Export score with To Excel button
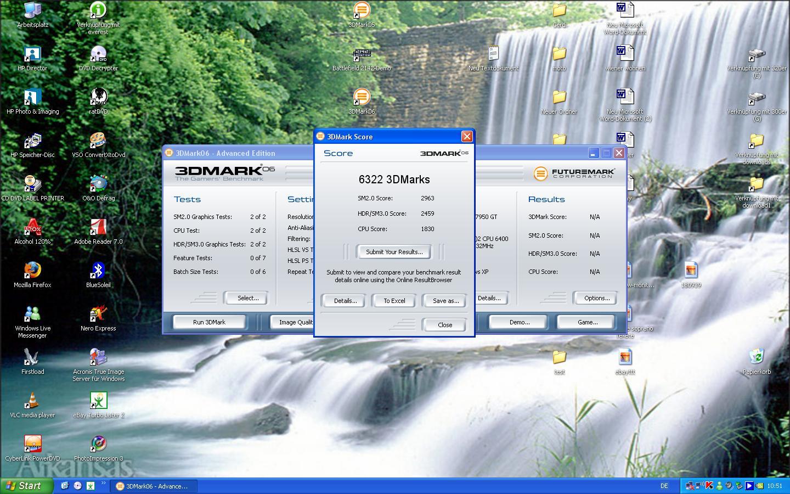Image resolution: width=790 pixels, height=494 pixels. pos(394,301)
